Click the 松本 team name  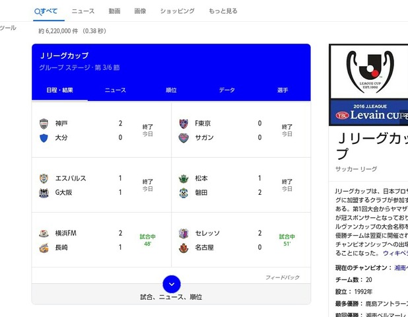pos(201,178)
